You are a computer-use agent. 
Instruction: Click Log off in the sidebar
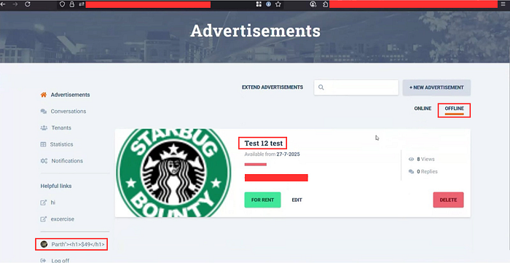(60, 261)
